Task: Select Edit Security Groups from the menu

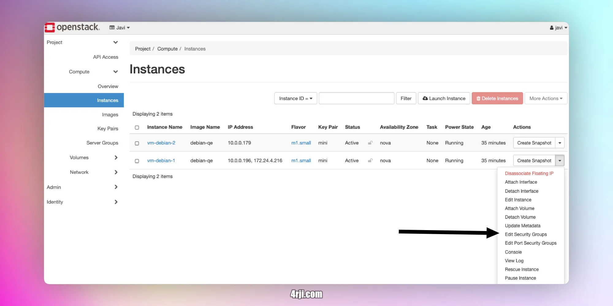Action: pyautogui.click(x=526, y=234)
